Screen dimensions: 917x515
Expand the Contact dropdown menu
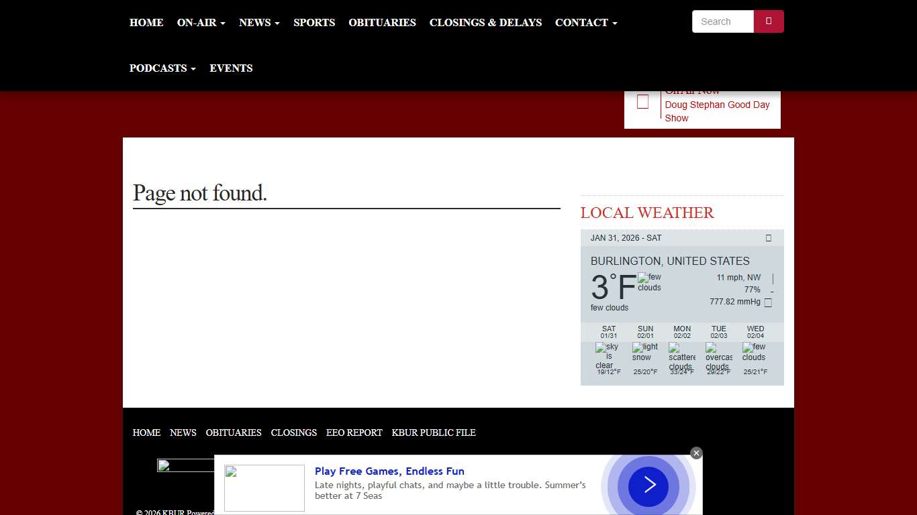[585, 23]
